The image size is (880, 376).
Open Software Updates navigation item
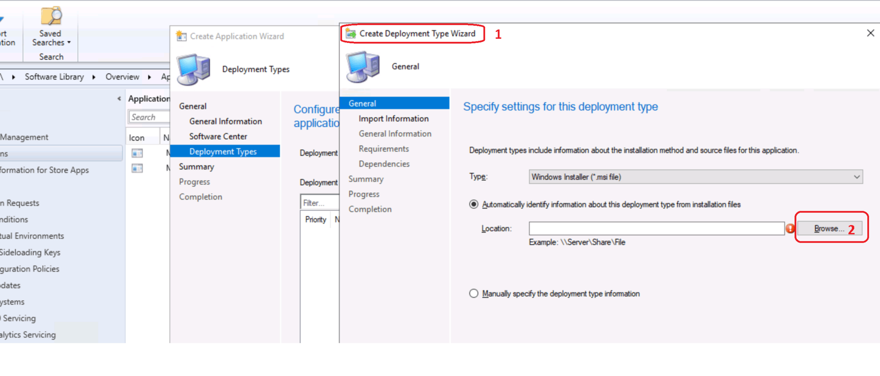(10, 285)
